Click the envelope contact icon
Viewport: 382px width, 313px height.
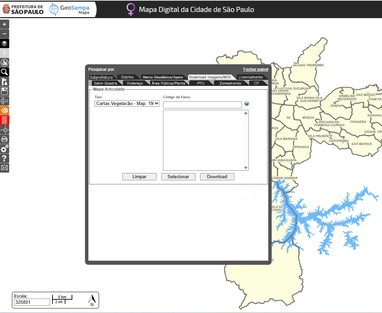point(4,168)
